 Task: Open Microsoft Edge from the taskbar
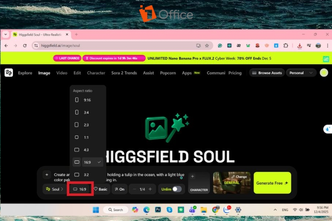tap(146, 210)
